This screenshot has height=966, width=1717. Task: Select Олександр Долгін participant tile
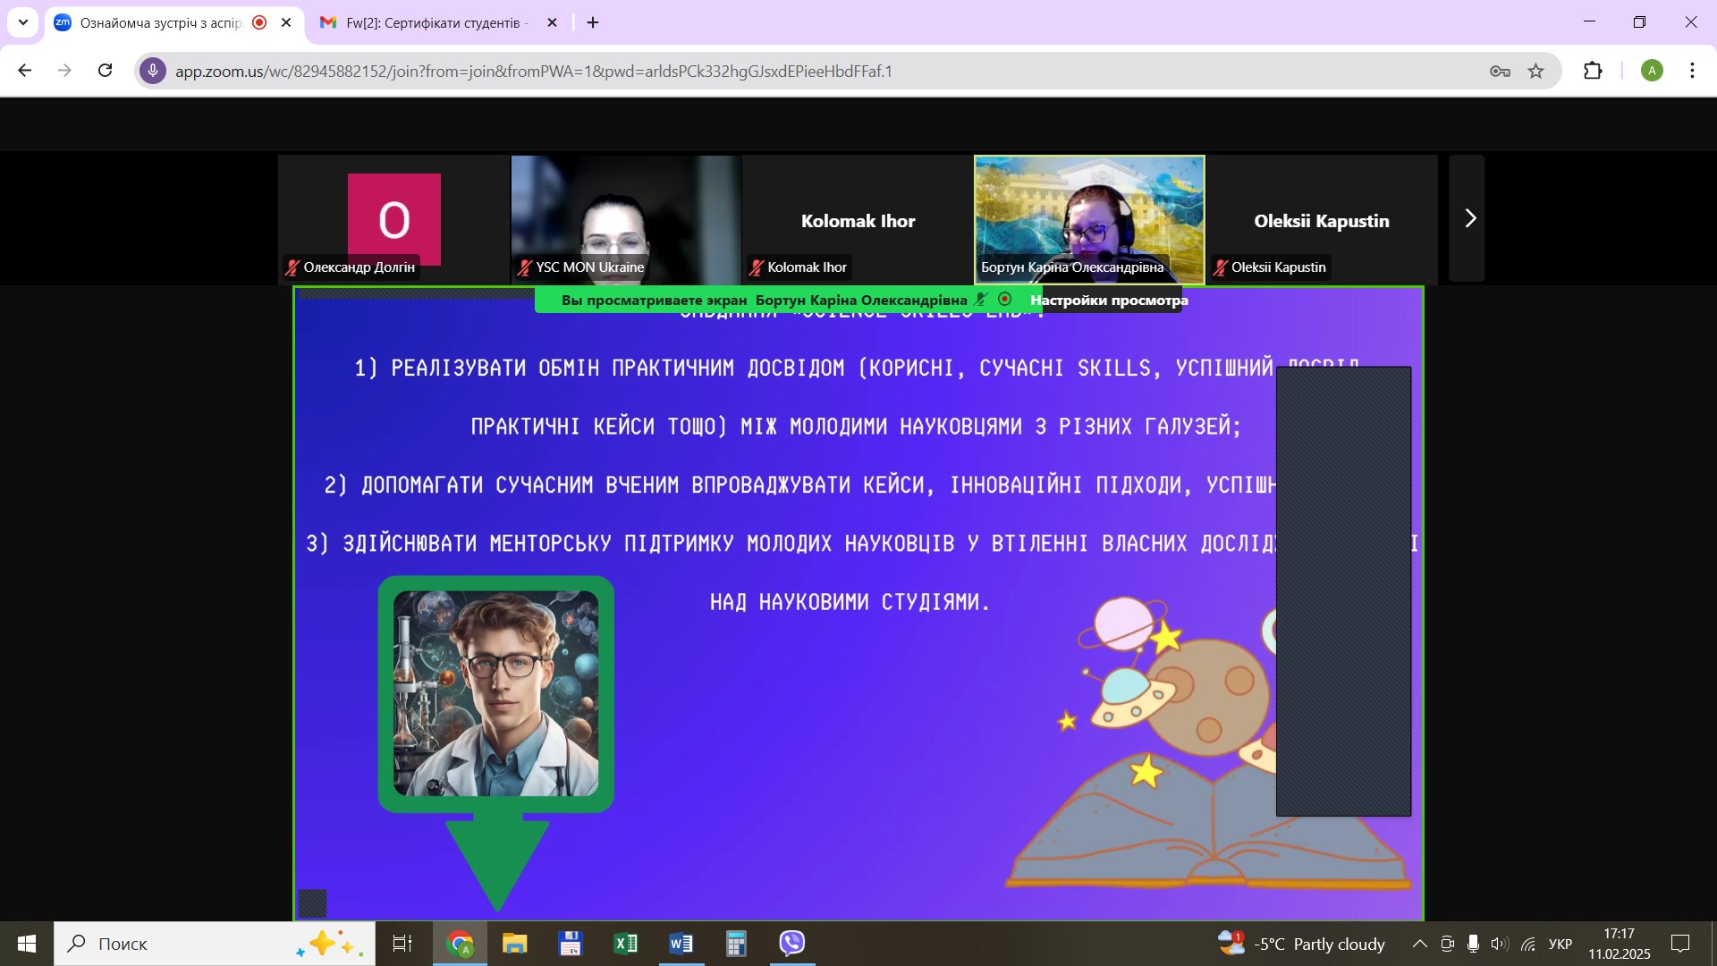393,219
